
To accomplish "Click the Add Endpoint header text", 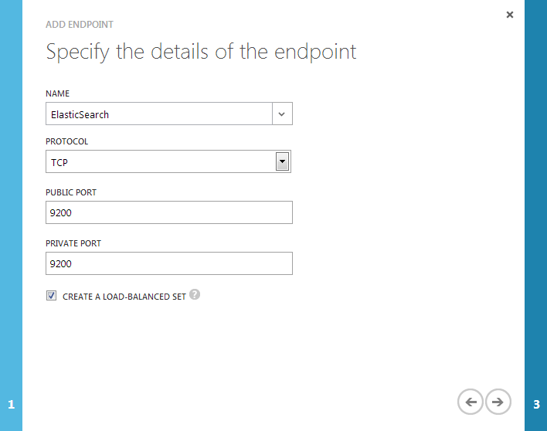I will [80, 25].
